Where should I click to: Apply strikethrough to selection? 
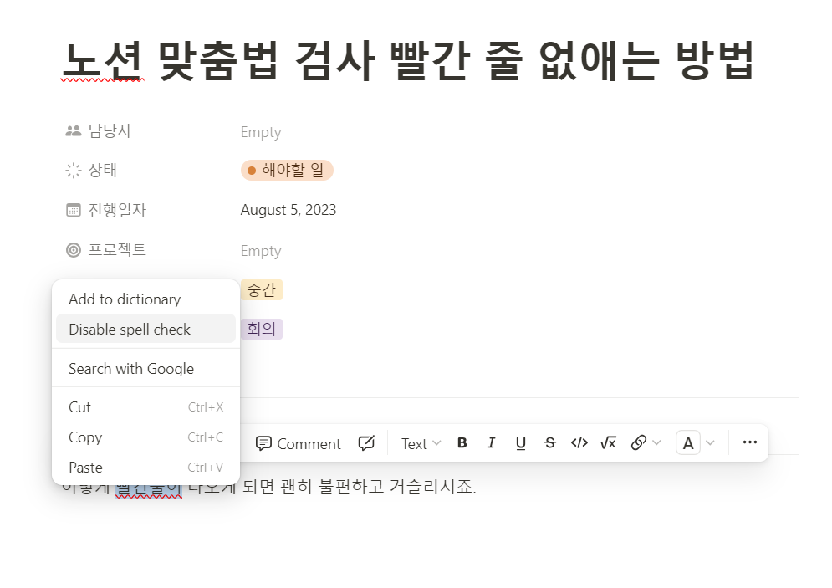tap(549, 442)
